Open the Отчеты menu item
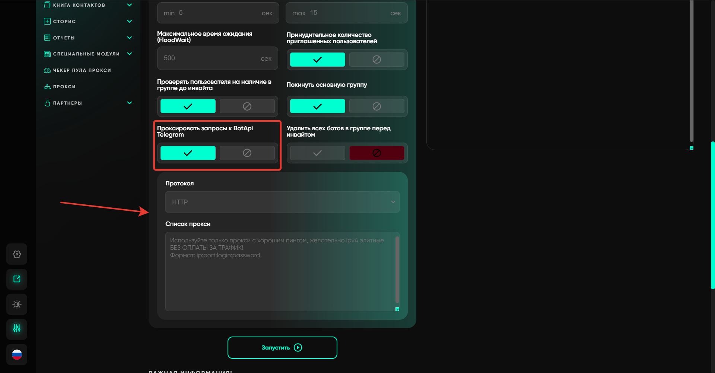The height and width of the screenshot is (373, 715). coord(64,38)
